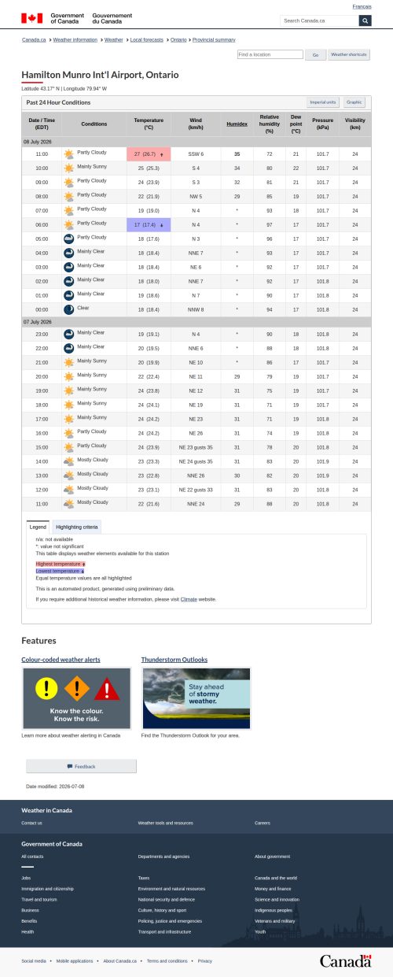Click the Mainly Clear icon at 03:00

(69, 268)
